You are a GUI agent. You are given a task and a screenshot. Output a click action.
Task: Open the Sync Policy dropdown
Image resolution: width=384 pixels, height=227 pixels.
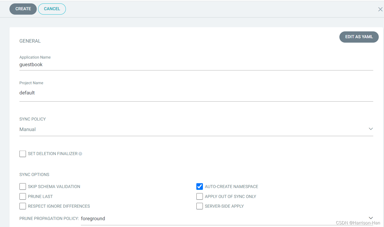point(194,129)
